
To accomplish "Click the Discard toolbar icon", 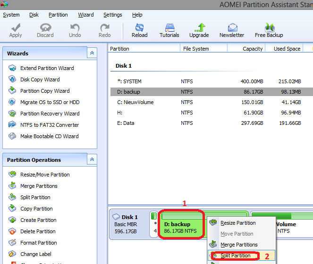I will click(45, 27).
